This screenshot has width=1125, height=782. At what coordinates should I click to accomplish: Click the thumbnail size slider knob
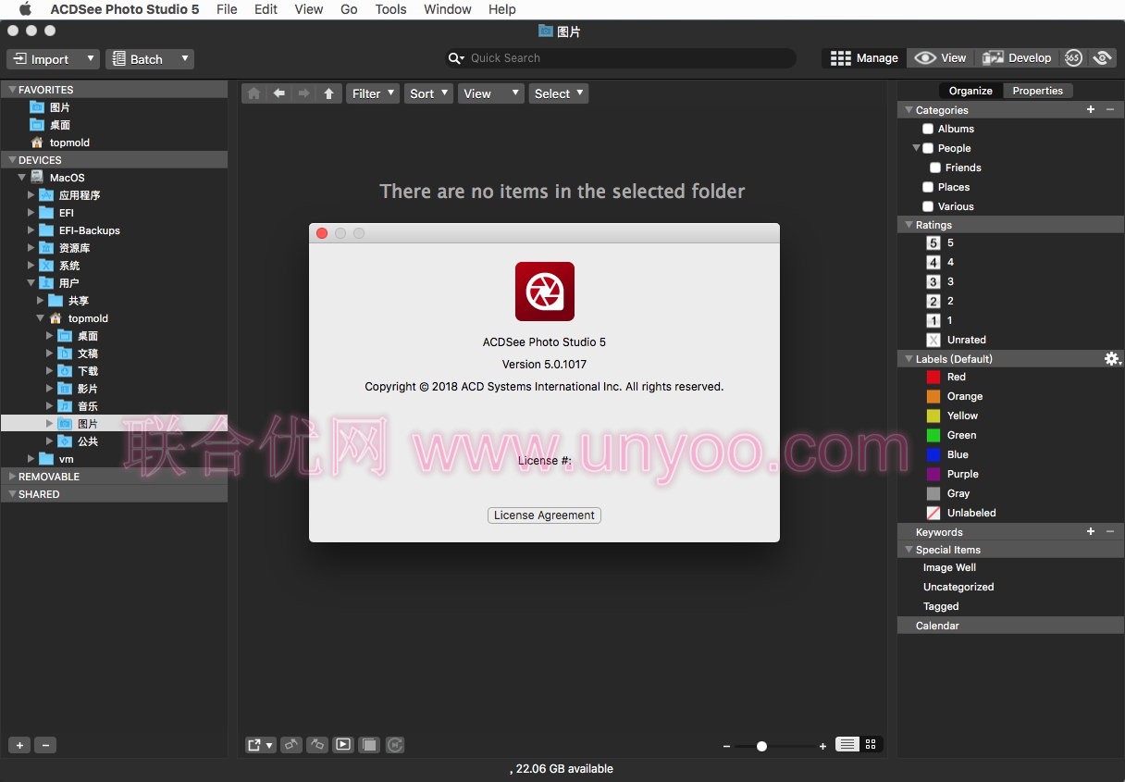[761, 746]
